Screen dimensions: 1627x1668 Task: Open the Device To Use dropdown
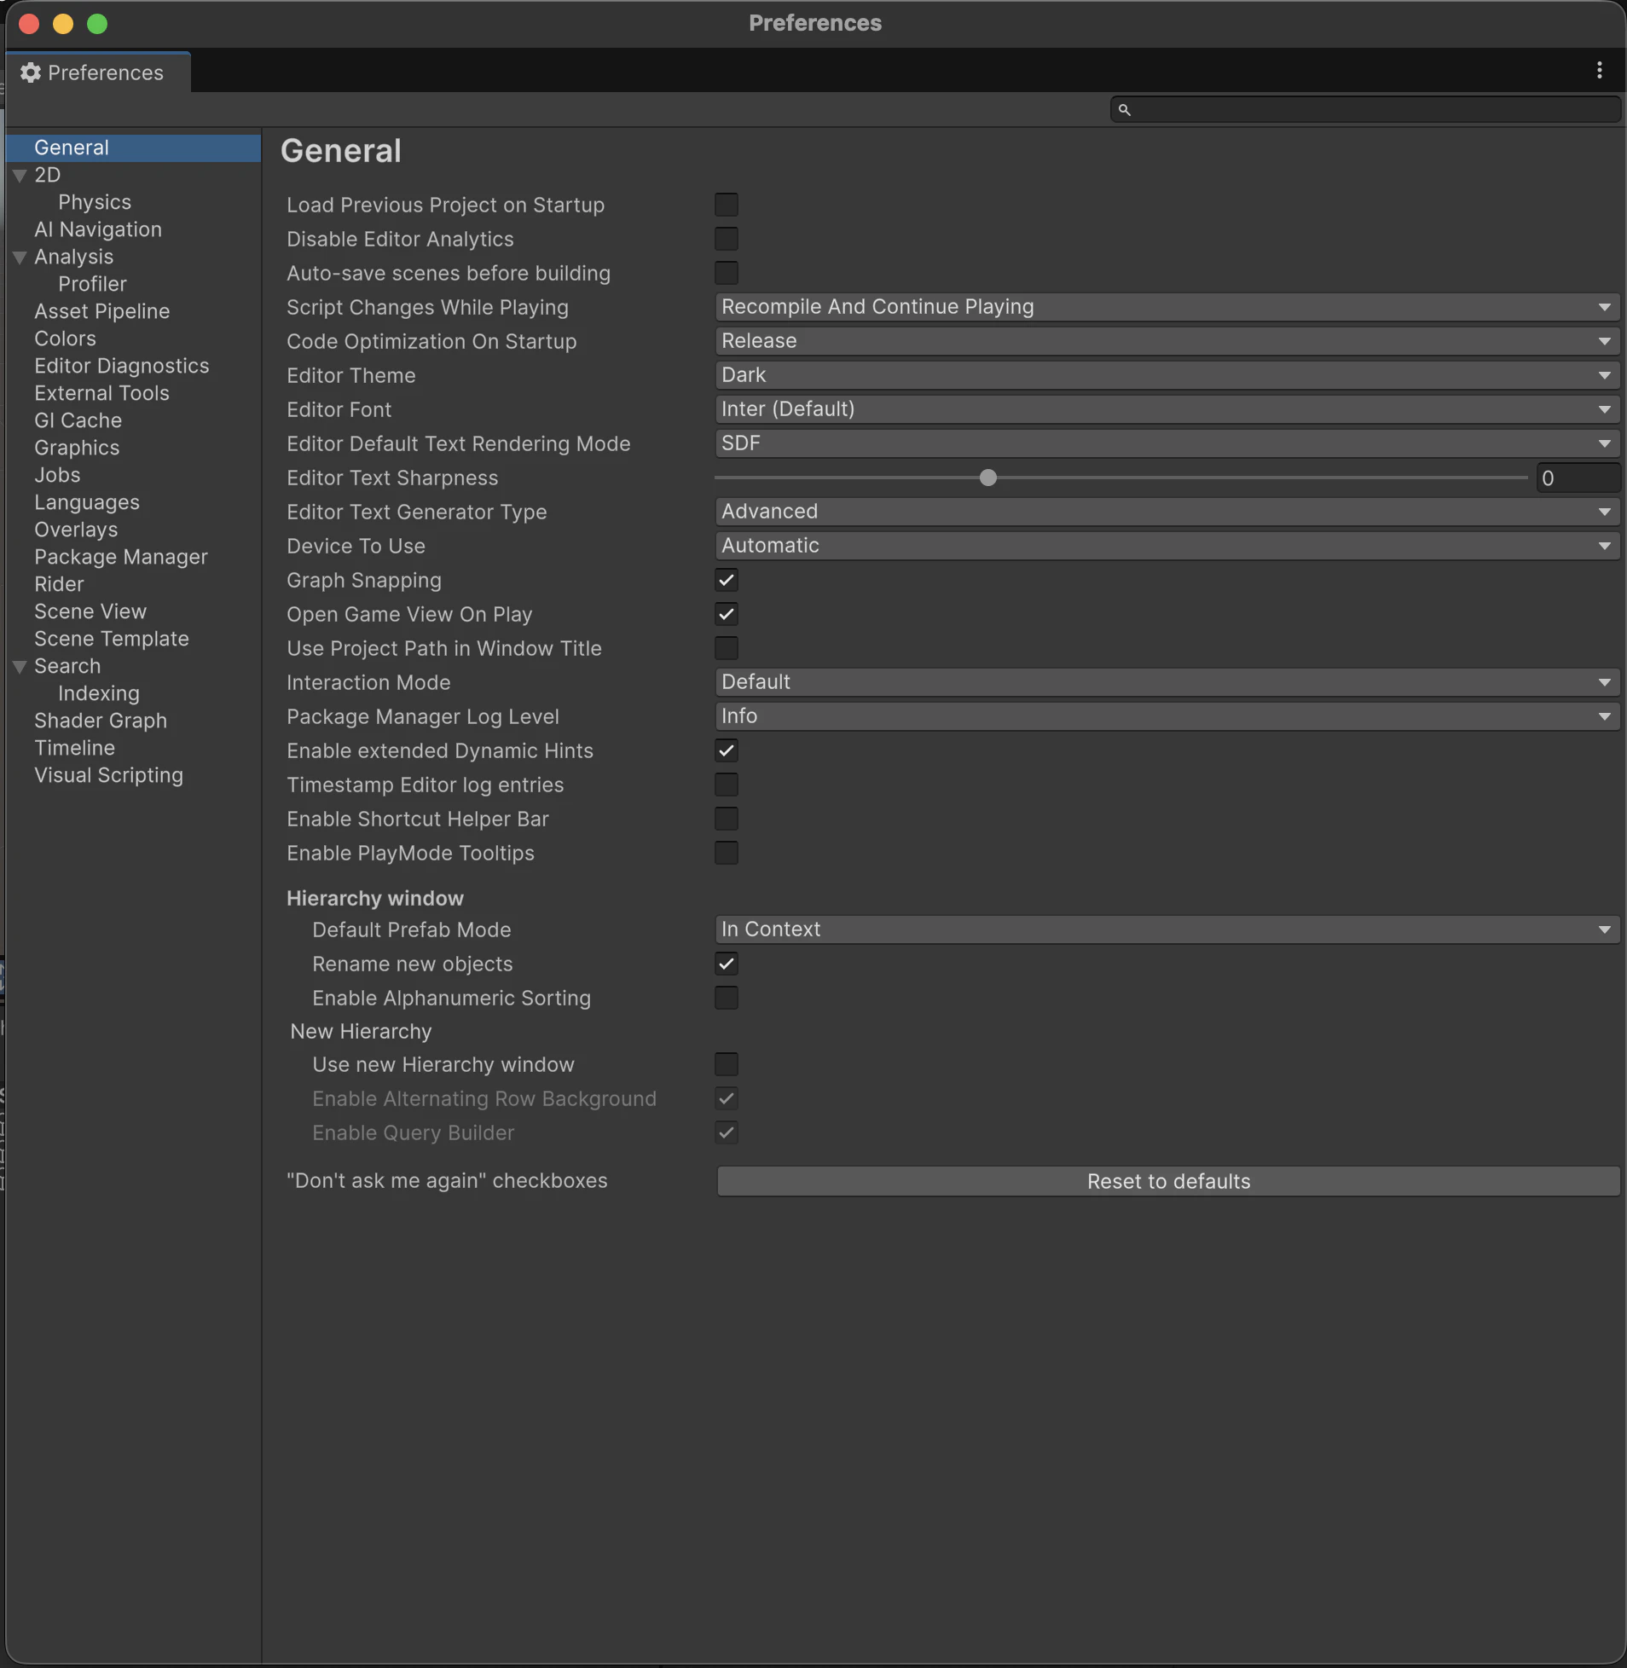pyautogui.click(x=1167, y=546)
